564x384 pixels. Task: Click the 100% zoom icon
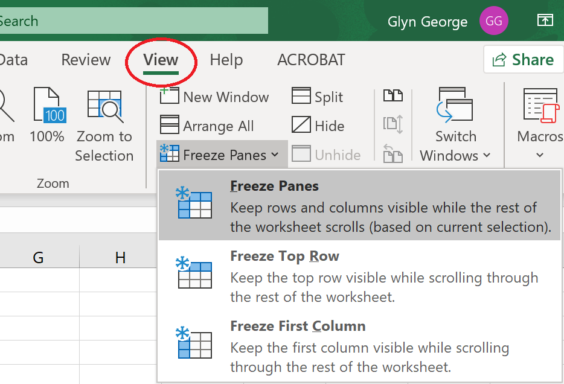pyautogui.click(x=50, y=105)
